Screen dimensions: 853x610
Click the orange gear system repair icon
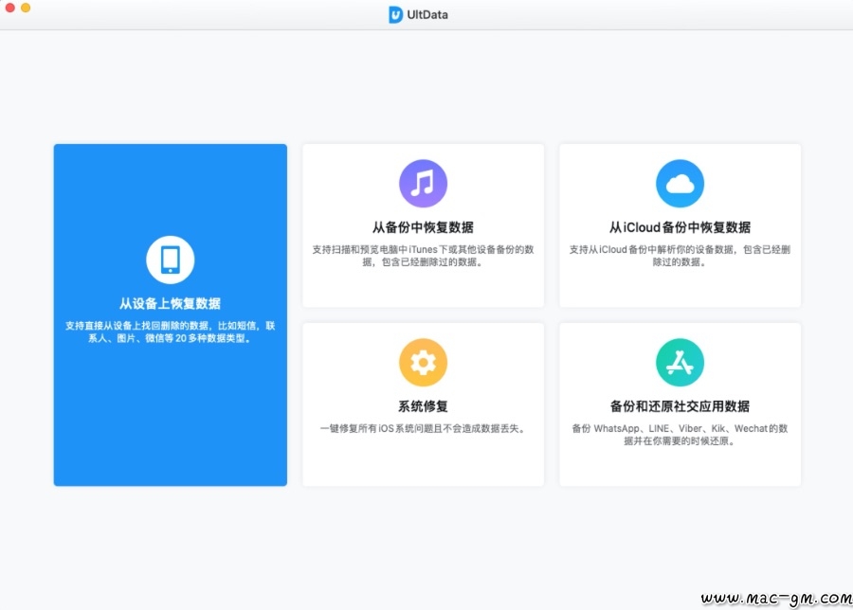424,362
